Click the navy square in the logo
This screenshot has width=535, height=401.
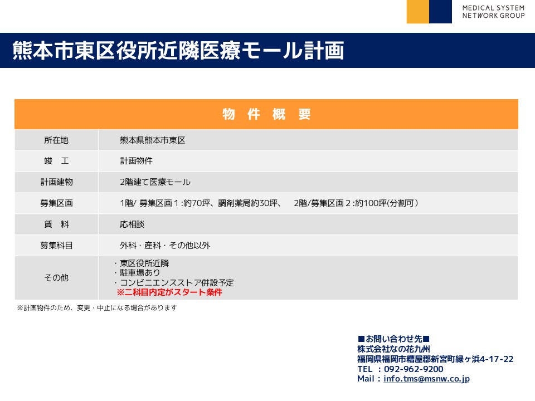[x=440, y=12]
